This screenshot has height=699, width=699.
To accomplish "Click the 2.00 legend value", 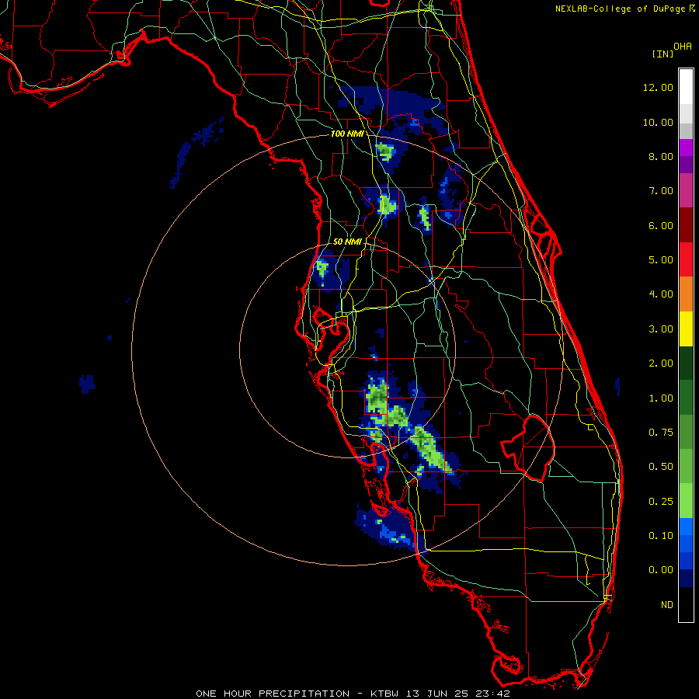I will (661, 363).
